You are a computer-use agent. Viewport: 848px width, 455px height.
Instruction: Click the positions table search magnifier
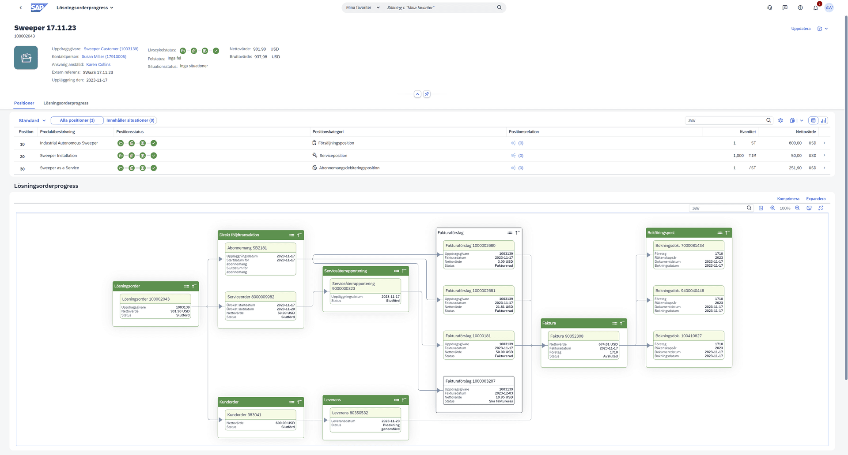[768, 120]
